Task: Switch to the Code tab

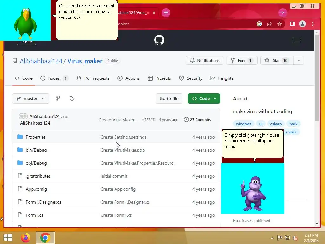Action: pos(23,78)
